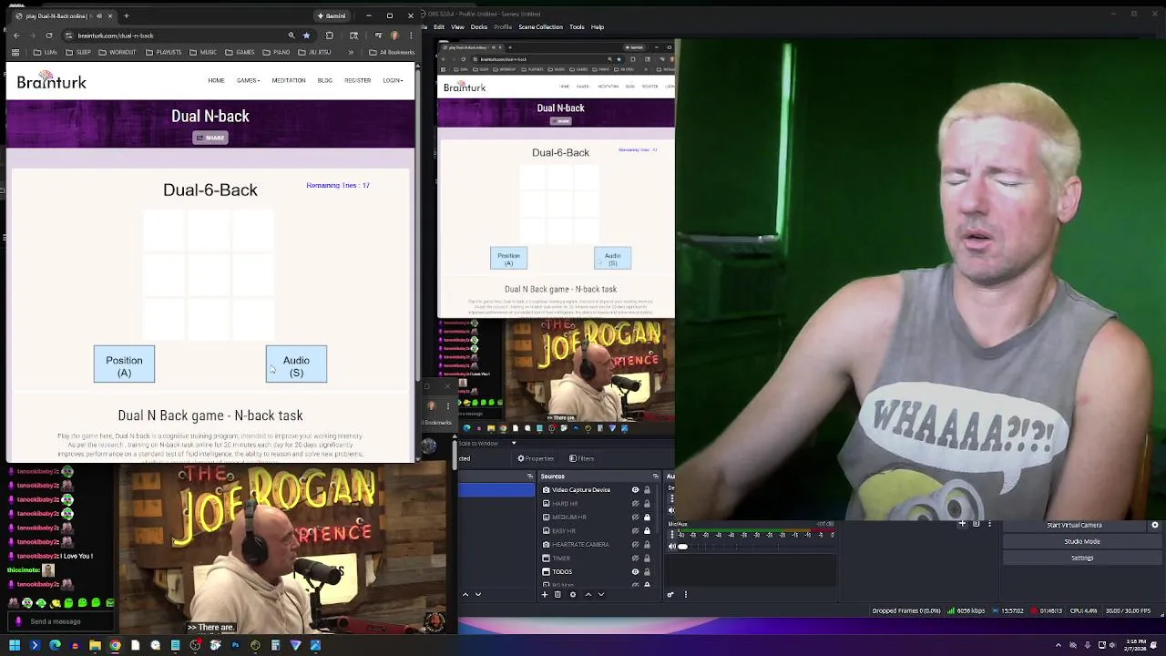Open the Windows Start menu

click(15, 645)
